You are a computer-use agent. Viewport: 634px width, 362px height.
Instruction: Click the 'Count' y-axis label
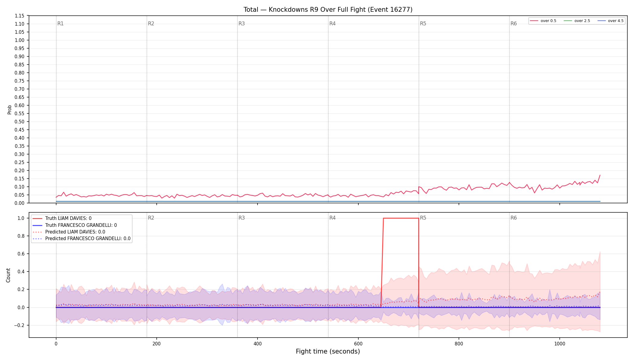point(8,275)
